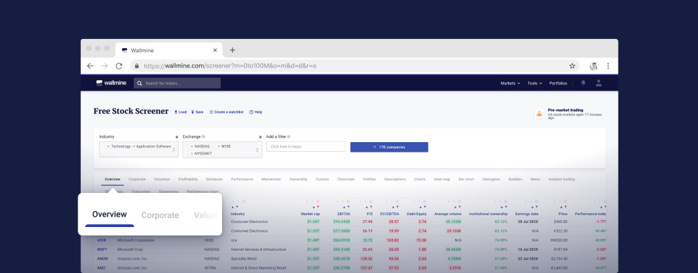Open the Profiles tab
The width and height of the screenshot is (698, 273).
pyautogui.click(x=369, y=180)
